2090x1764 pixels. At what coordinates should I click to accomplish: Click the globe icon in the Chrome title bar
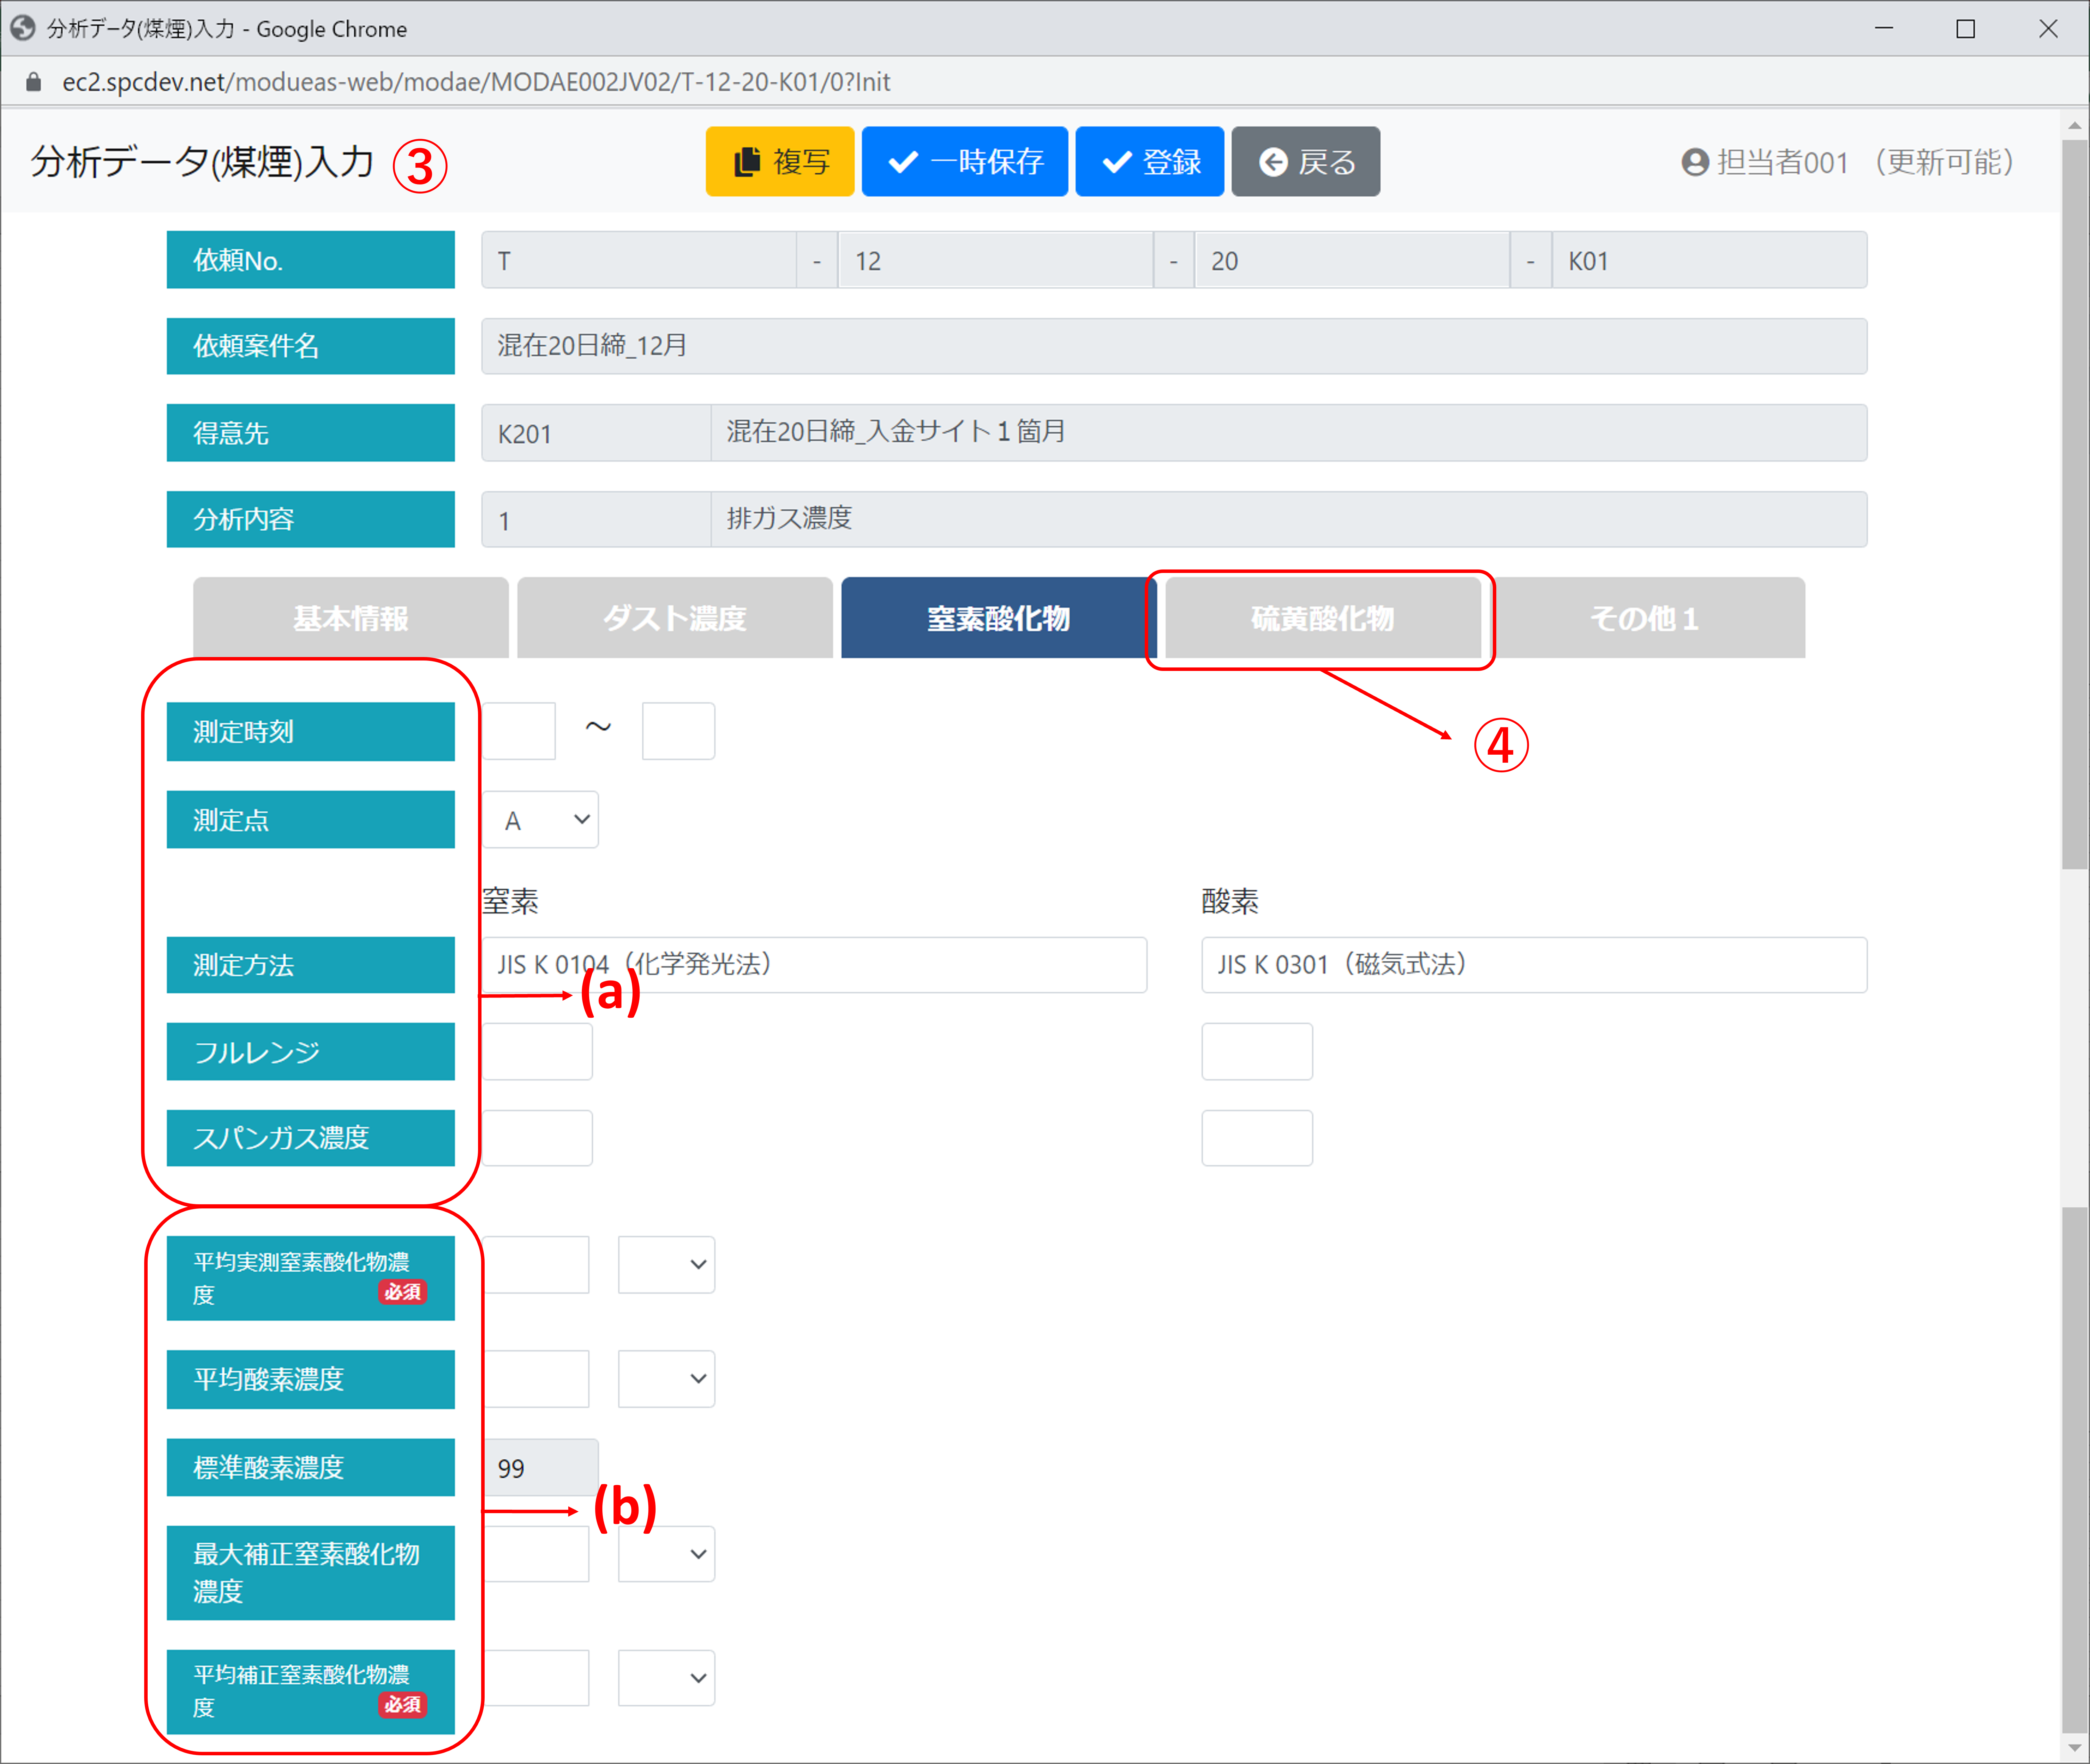point(22,28)
